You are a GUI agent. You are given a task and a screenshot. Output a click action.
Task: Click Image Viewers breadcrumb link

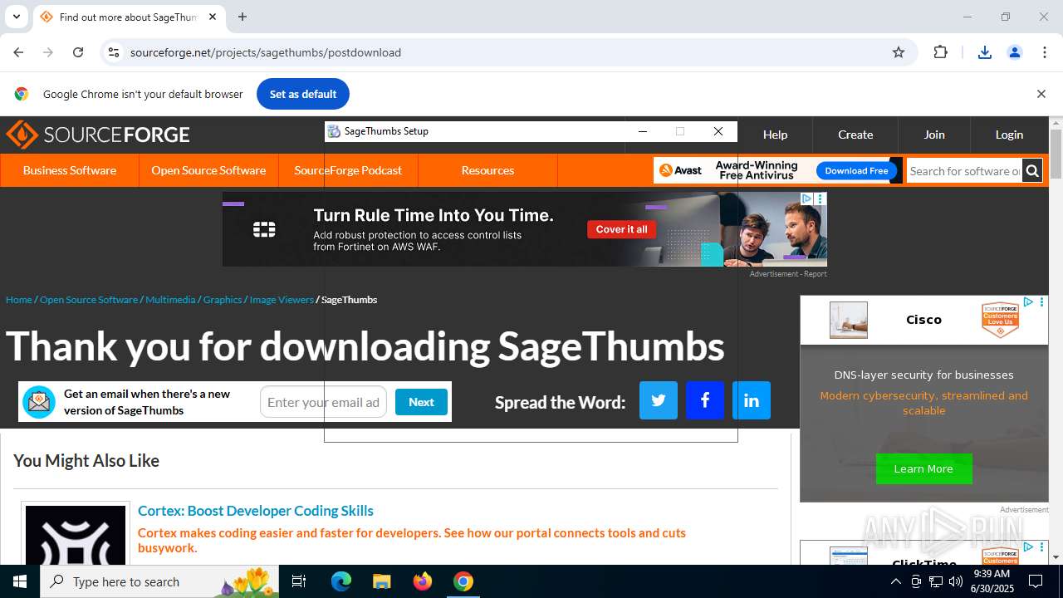point(282,300)
